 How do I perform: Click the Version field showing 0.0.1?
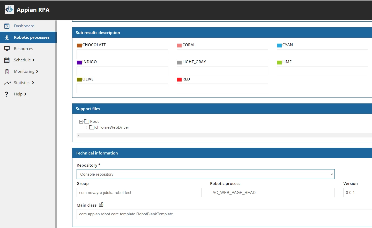pos(358,192)
